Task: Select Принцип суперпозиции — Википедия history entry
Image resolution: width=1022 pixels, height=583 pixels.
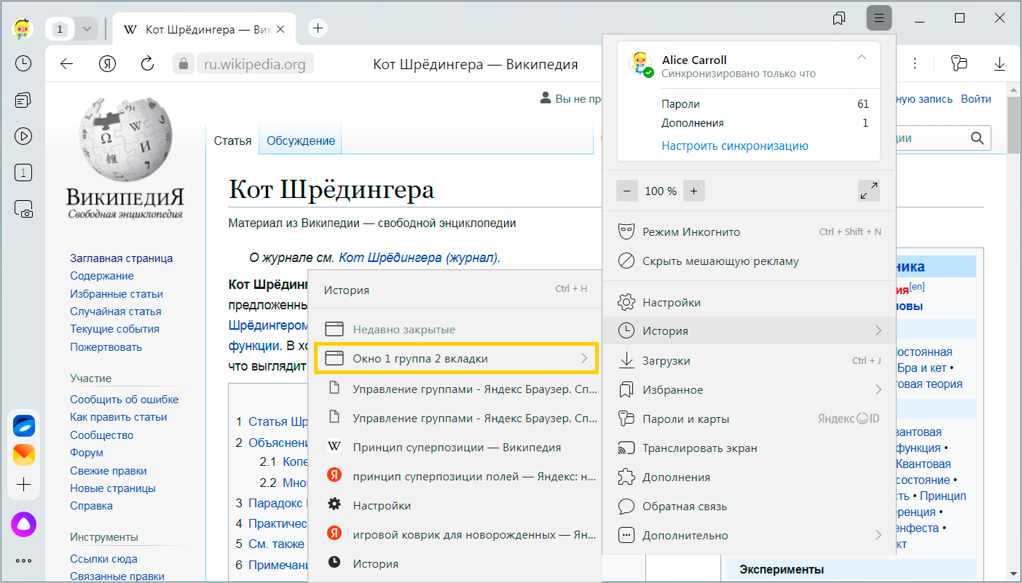Action: [x=456, y=448]
